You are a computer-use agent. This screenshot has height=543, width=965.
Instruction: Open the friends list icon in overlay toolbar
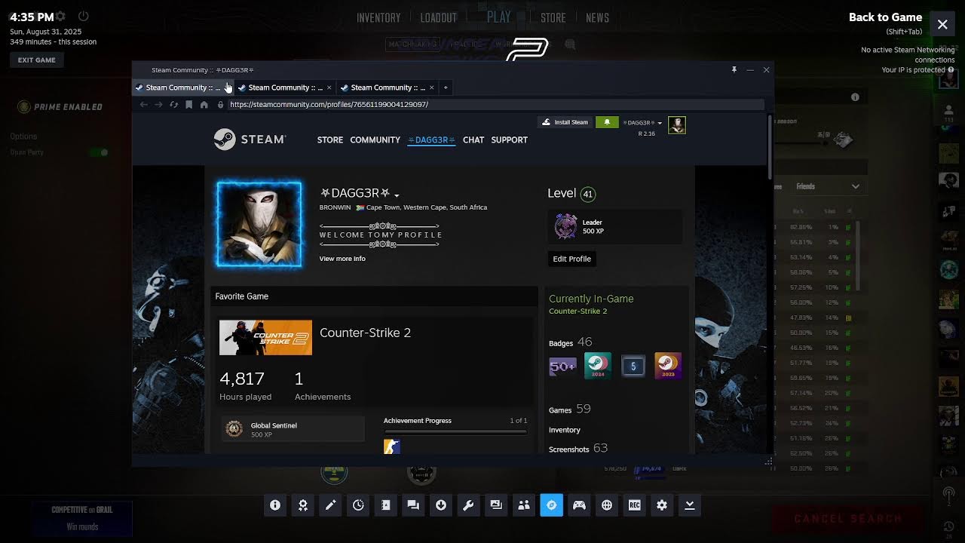[x=524, y=505]
